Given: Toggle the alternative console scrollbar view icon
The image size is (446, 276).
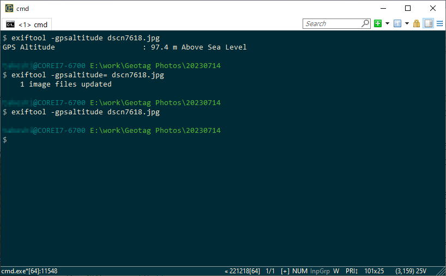Looking at the screenshot, I should (429, 23).
